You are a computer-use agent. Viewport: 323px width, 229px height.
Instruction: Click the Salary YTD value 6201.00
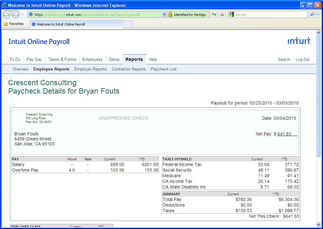pyautogui.click(x=150, y=164)
